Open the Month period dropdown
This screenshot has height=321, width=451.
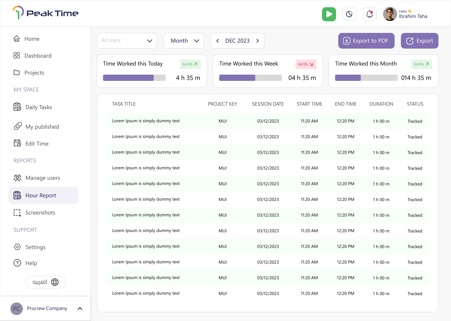click(184, 41)
